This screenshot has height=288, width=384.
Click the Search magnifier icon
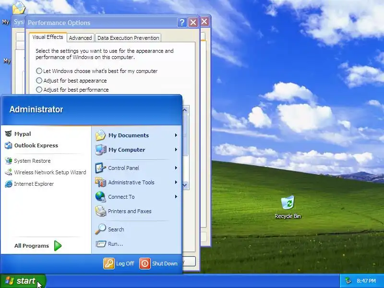(x=100, y=229)
